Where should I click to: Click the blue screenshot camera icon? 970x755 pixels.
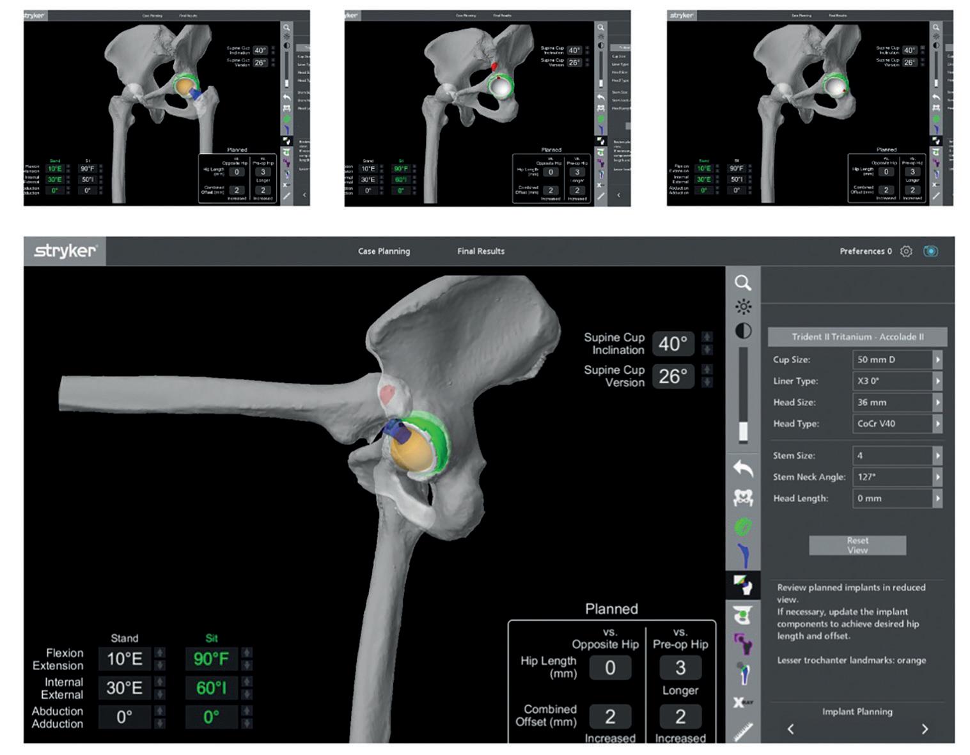pos(931,251)
